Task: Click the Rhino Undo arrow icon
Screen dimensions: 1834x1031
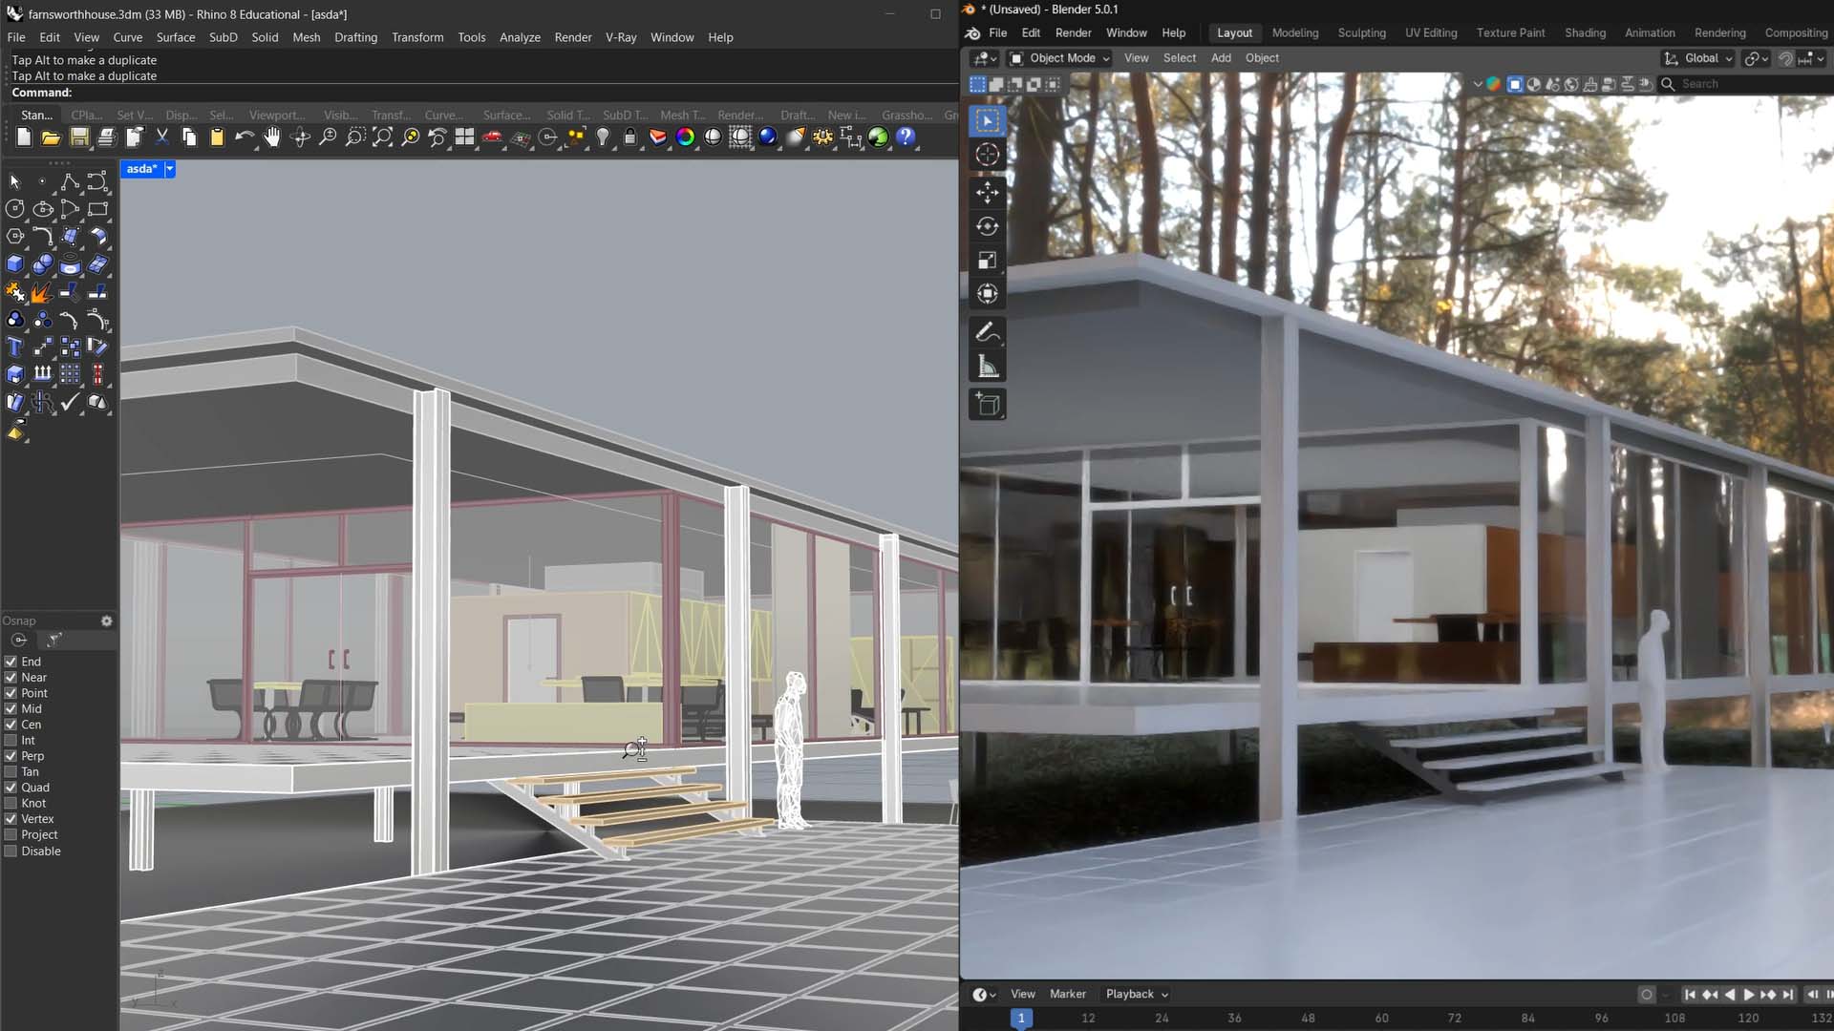Action: (x=245, y=137)
